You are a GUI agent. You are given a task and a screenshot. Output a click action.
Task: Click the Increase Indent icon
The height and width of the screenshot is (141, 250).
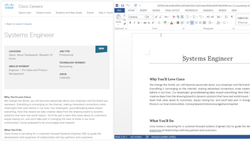[213, 17]
